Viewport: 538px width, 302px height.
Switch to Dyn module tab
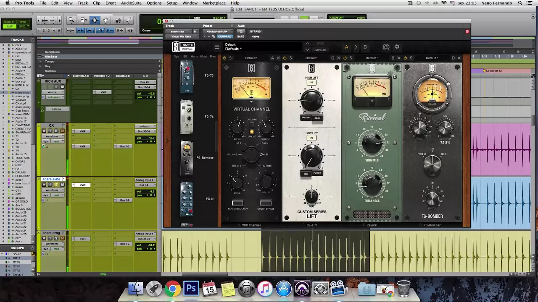pos(176,56)
